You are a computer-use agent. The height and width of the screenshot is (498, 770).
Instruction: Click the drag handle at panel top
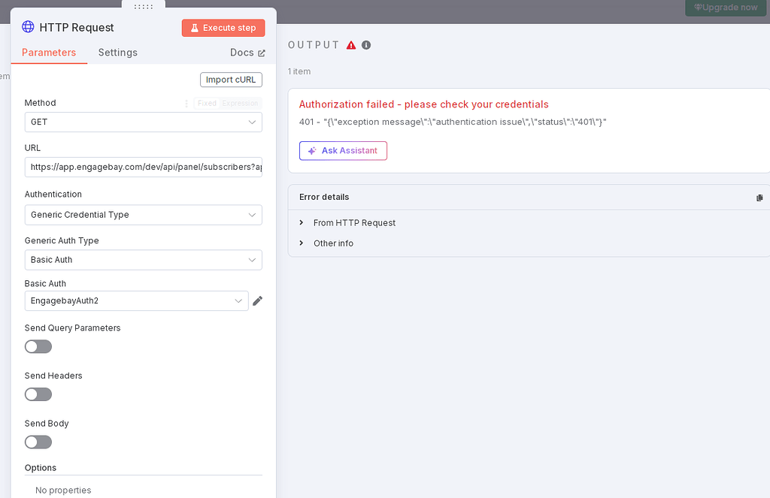tap(143, 7)
